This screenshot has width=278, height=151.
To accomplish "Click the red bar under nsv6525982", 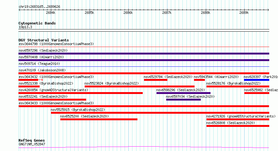I will pos(257,93).
